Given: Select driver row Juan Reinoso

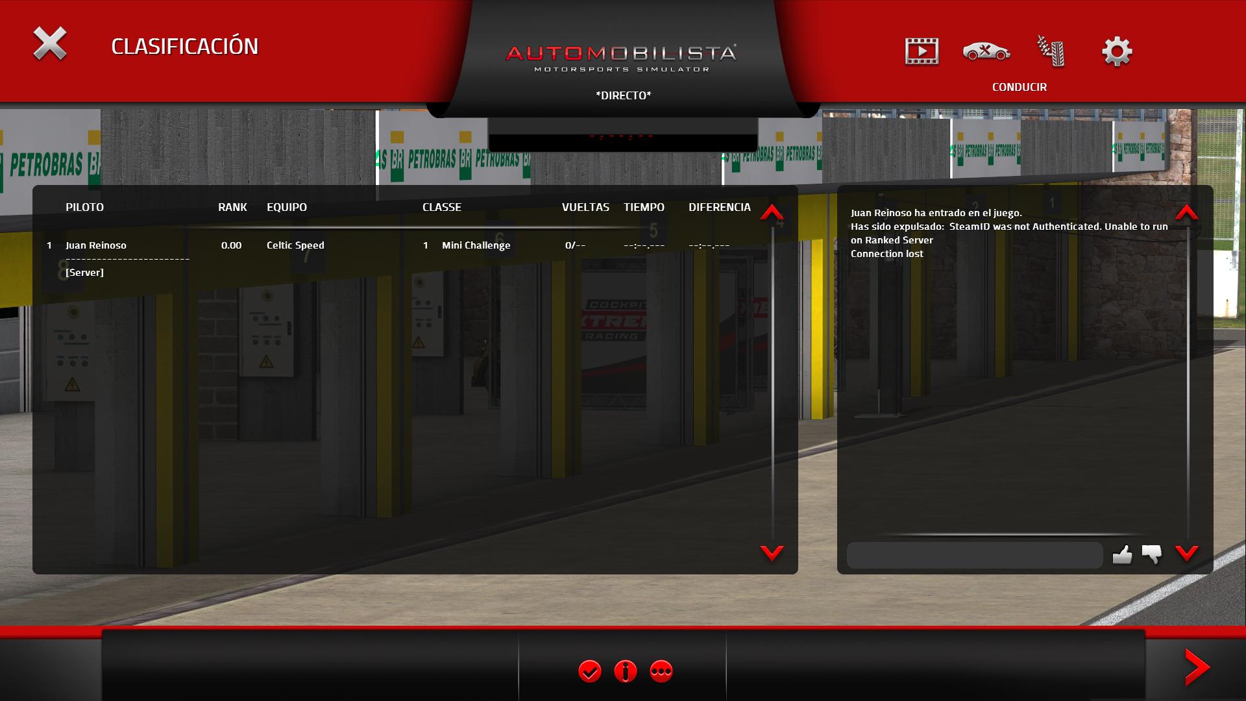Looking at the screenshot, I should pyautogui.click(x=96, y=245).
